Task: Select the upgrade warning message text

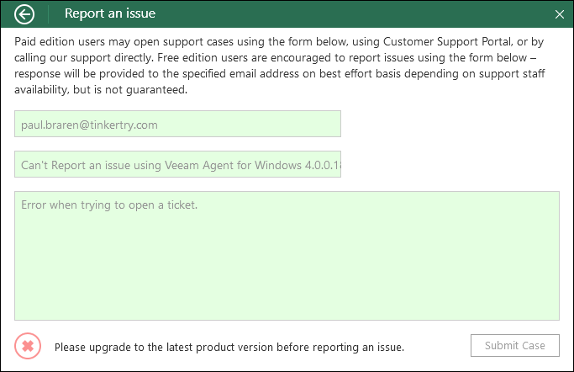Action: click(229, 347)
